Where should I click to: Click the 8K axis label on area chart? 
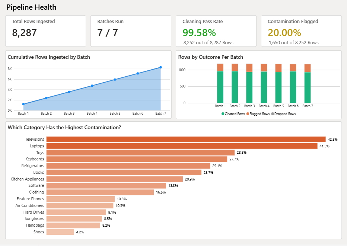click(x=10, y=69)
